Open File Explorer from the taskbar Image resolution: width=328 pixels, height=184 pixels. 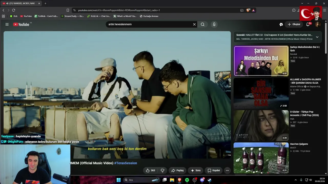pos(172,180)
